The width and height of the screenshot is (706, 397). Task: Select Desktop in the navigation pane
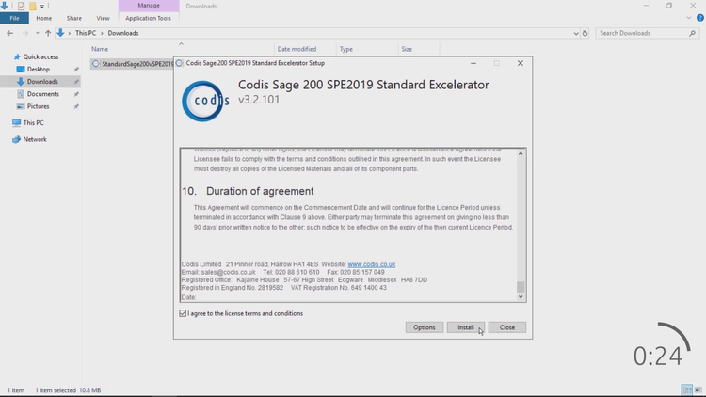(39, 70)
